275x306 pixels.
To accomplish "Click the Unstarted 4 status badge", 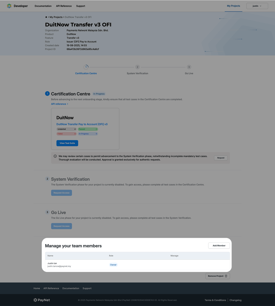I will (66, 129).
